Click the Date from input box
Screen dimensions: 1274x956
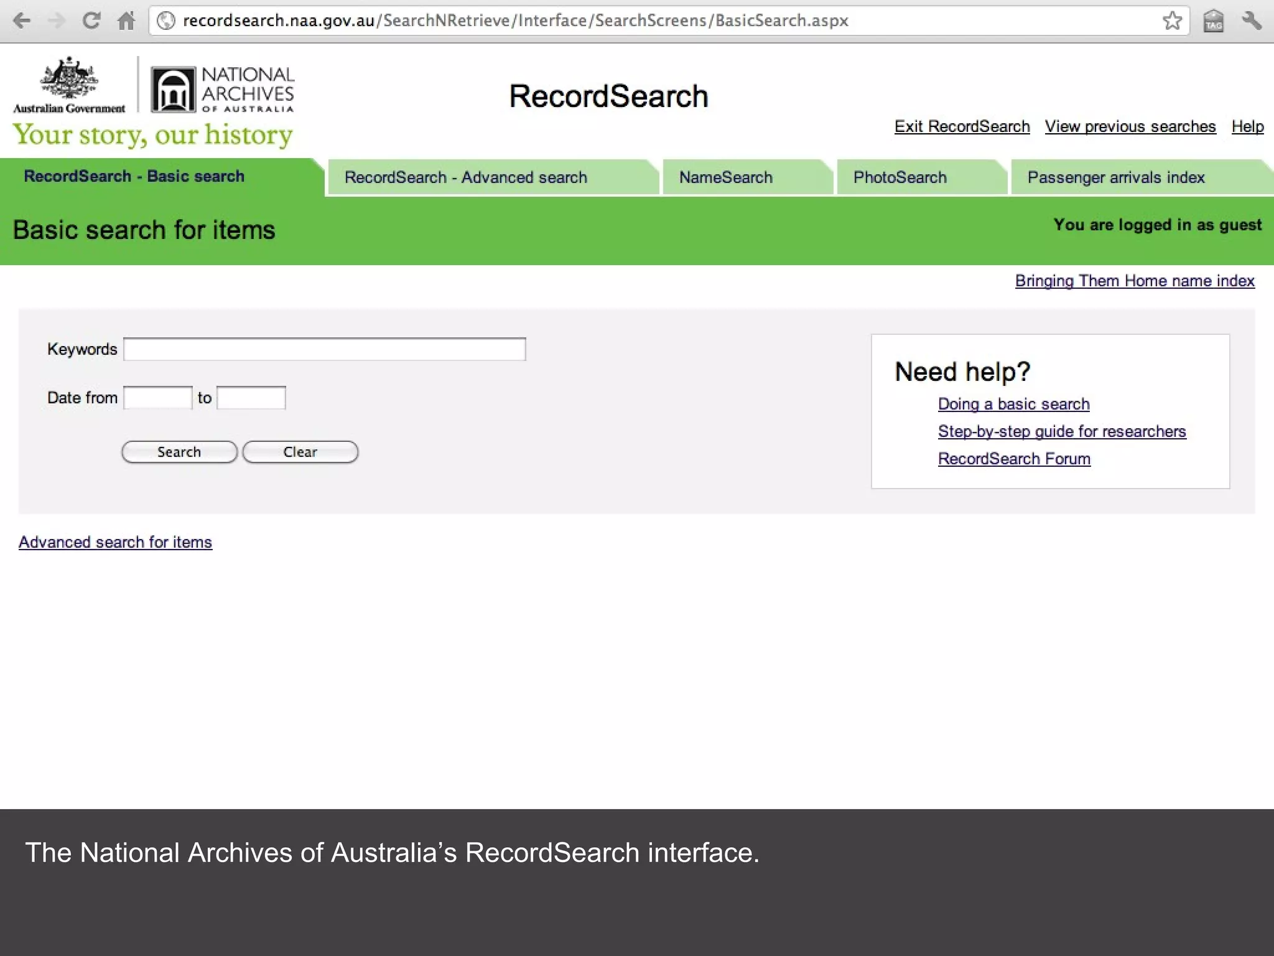click(x=158, y=398)
